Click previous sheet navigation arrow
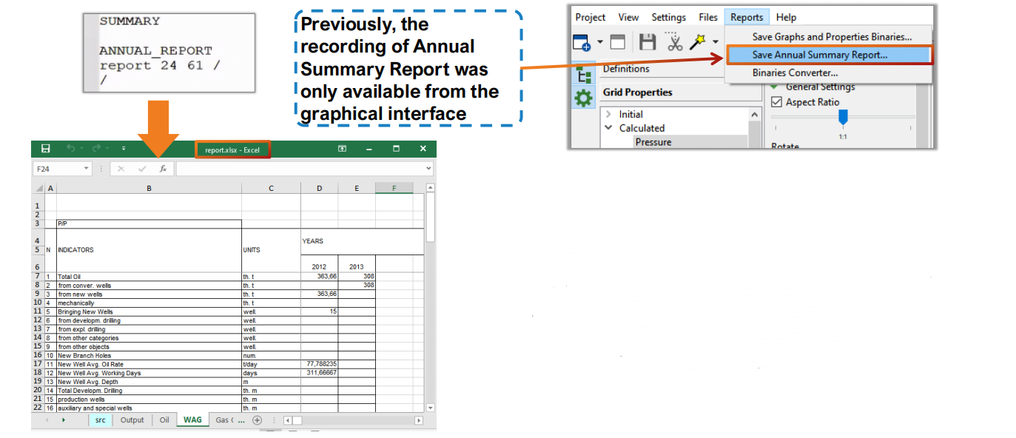 coord(47,420)
